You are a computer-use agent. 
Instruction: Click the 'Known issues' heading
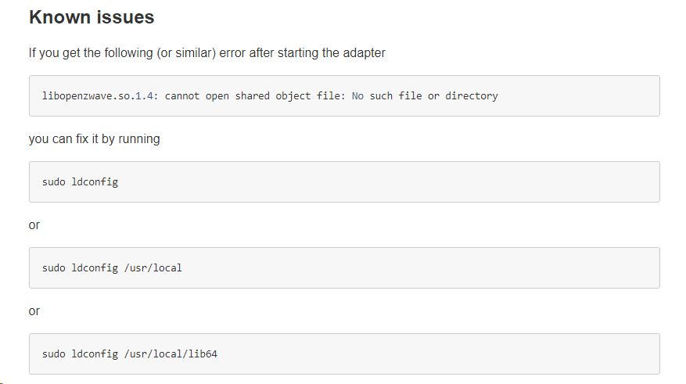92,17
